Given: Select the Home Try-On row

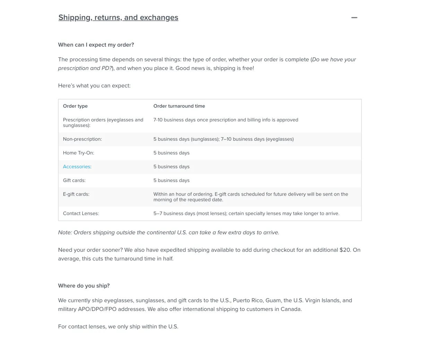Looking at the screenshot, I should pos(210,153).
